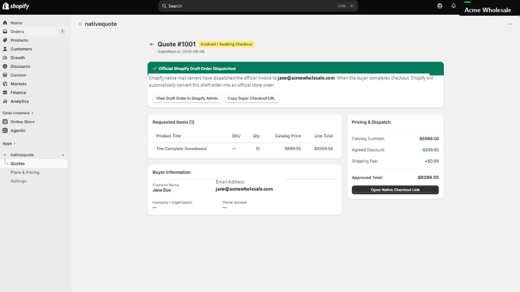
Task: Click the Products tag icon
Action: tap(5, 40)
